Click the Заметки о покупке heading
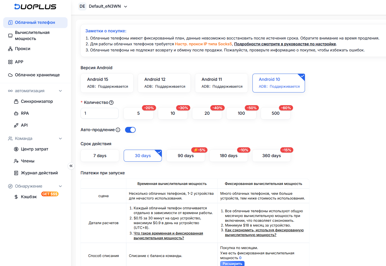The width and height of the screenshot is (386, 266). 106,31
